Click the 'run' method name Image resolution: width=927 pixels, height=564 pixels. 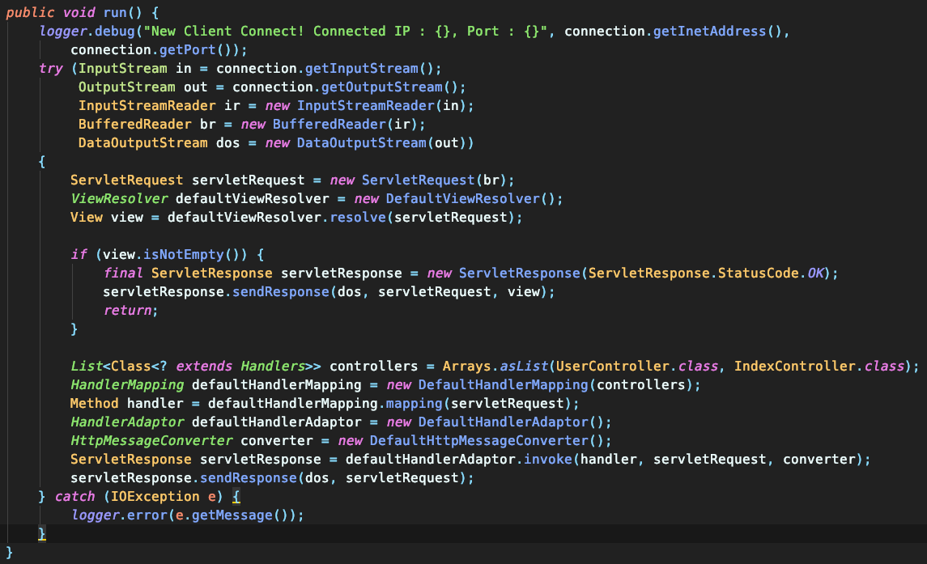[x=115, y=12]
